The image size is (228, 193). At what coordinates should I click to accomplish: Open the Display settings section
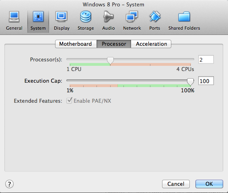tap(62, 20)
